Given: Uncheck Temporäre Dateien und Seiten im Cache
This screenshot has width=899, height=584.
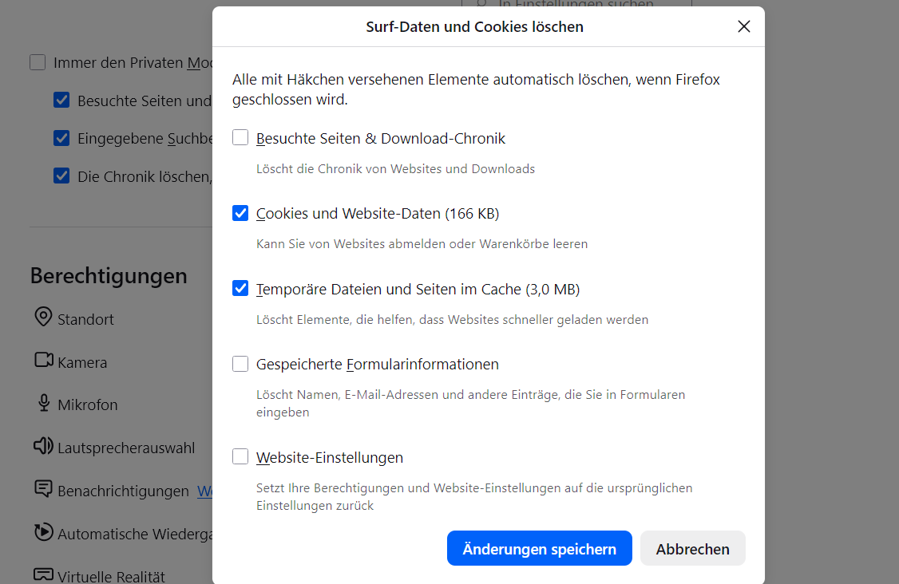Looking at the screenshot, I should pos(240,288).
